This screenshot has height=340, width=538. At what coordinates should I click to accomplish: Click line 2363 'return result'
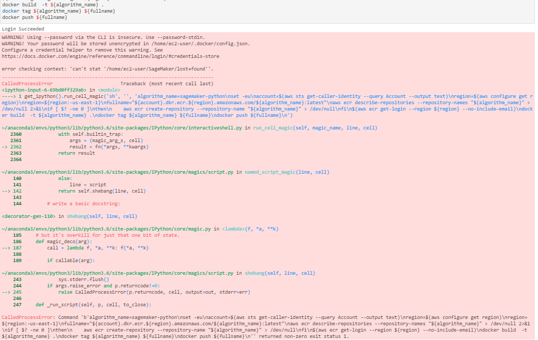click(x=76, y=153)
